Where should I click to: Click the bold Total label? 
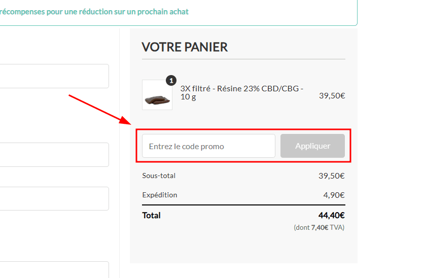[x=151, y=215]
